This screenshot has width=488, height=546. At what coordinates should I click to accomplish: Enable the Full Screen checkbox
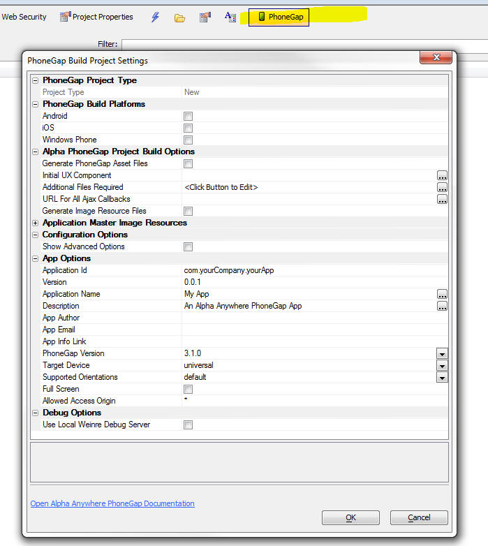(188, 389)
